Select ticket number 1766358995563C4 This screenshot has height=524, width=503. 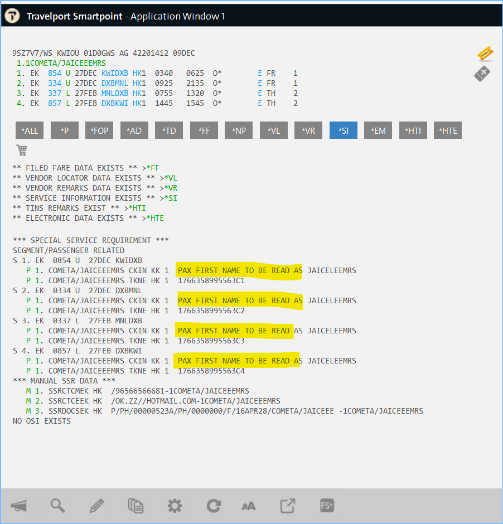[211, 371]
